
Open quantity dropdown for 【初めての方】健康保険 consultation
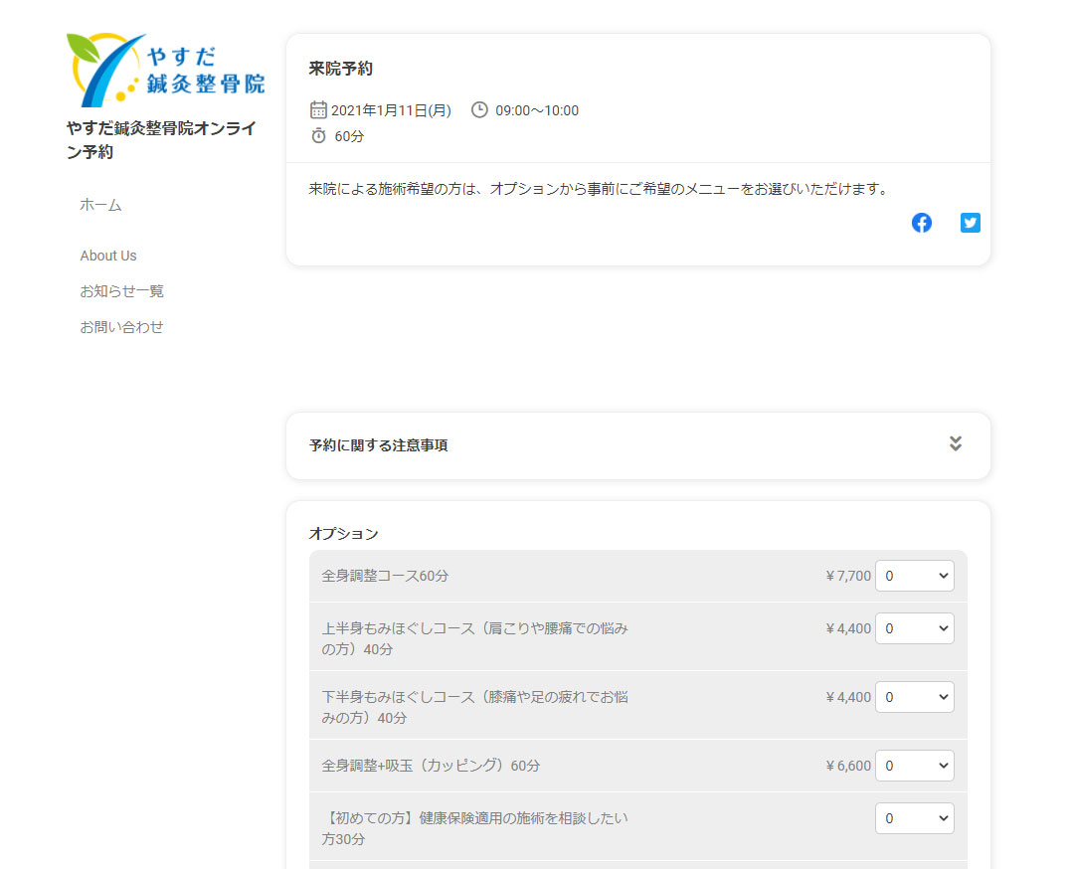(914, 818)
